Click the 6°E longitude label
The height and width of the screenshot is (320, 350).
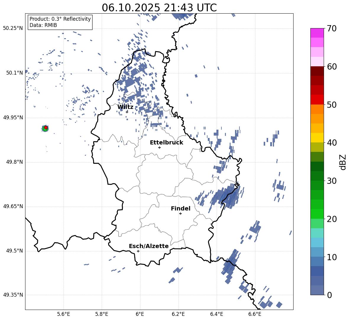coord(140,314)
